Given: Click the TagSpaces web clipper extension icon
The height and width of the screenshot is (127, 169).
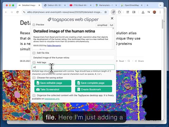Looking at the screenshot, I should coord(113,12).
